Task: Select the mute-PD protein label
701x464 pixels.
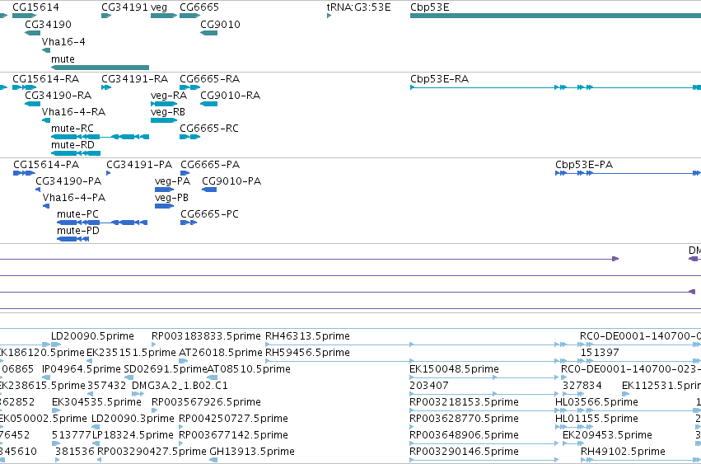Action: [x=78, y=231]
